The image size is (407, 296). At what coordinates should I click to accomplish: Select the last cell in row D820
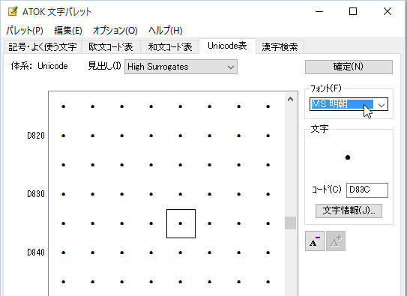[268, 136]
